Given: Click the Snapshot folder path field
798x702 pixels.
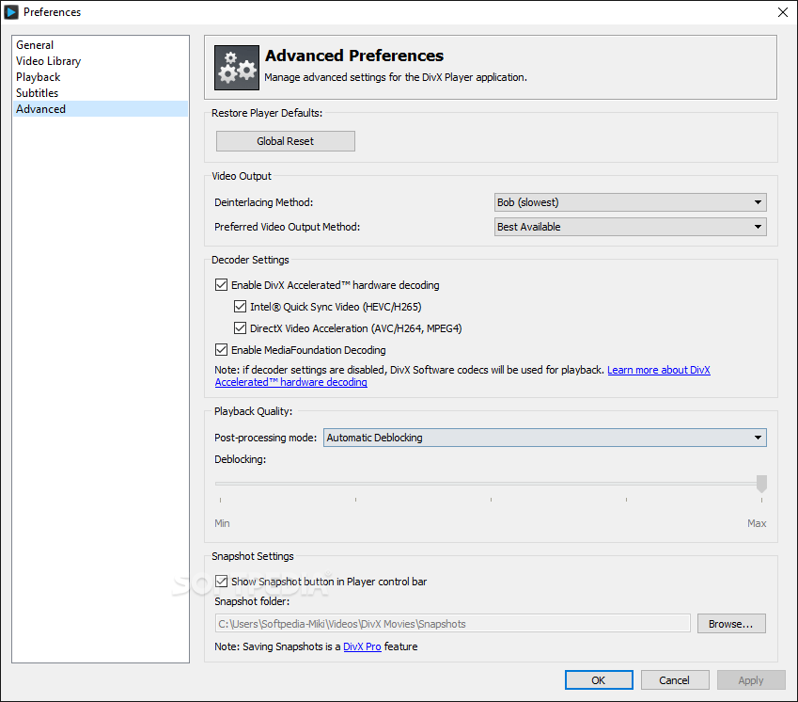Looking at the screenshot, I should click(452, 624).
